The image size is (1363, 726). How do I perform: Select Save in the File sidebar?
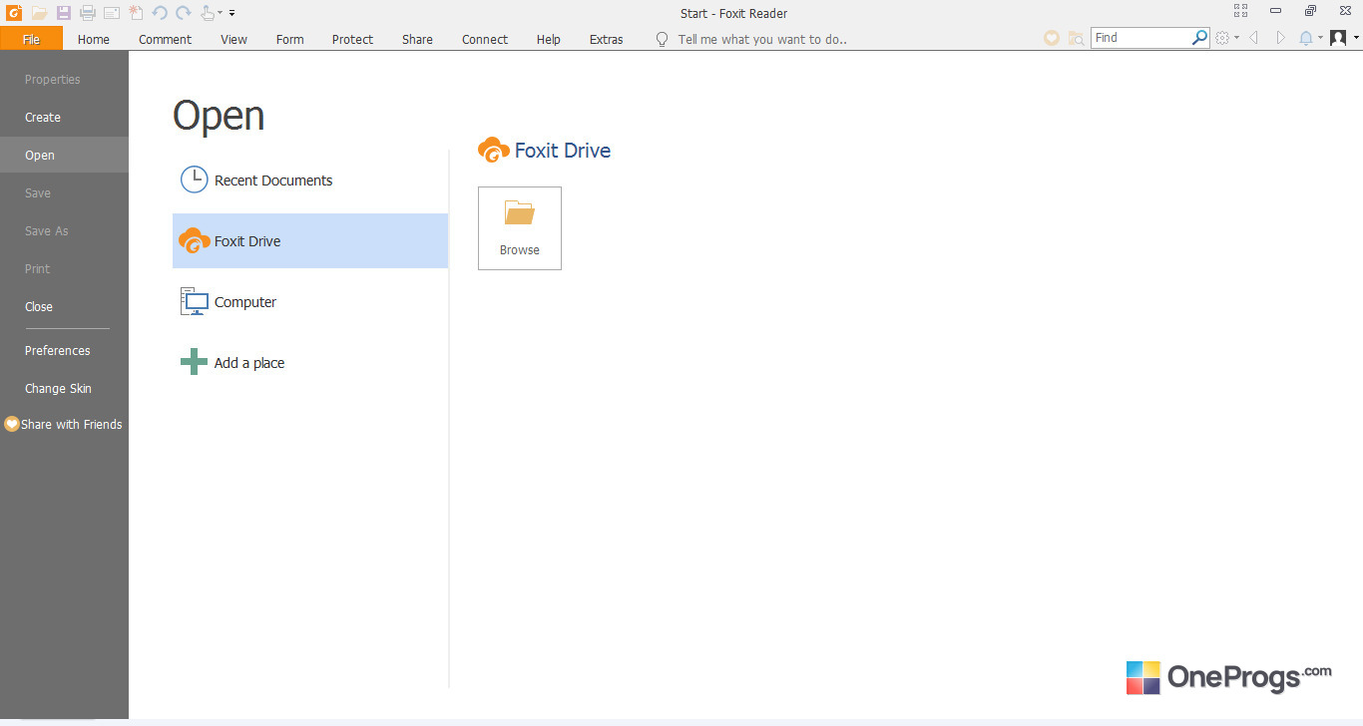pos(64,193)
